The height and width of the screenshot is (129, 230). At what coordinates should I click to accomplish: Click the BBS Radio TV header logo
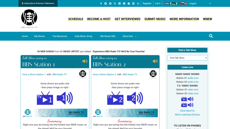click(x=29, y=19)
